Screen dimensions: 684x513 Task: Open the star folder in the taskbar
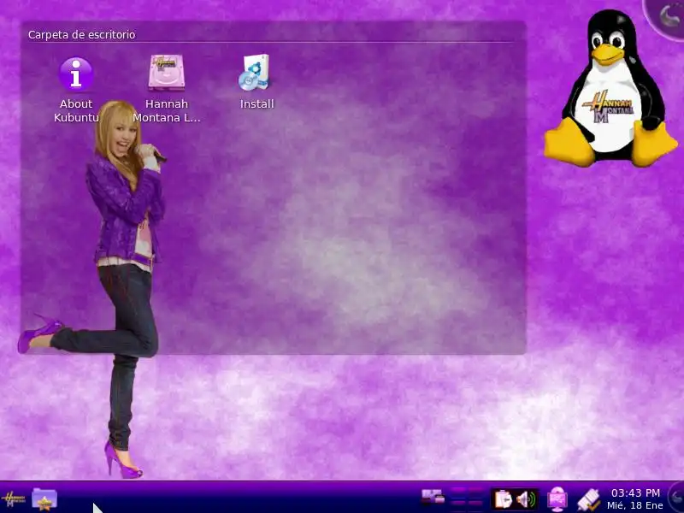tap(44, 499)
